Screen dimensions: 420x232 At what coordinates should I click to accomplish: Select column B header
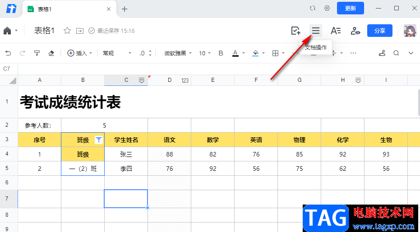[83, 80]
